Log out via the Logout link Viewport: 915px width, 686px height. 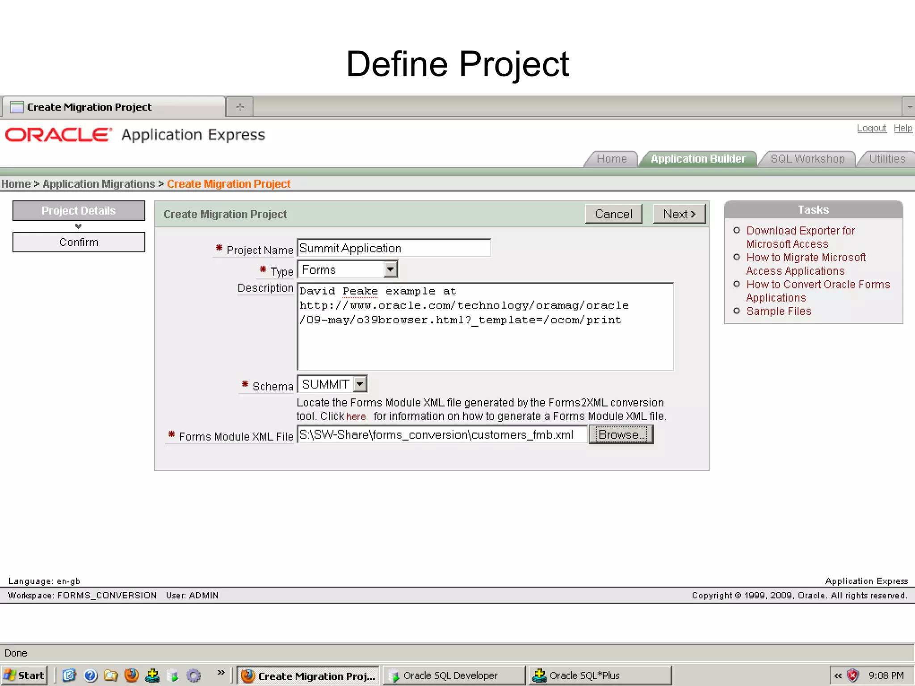(871, 128)
